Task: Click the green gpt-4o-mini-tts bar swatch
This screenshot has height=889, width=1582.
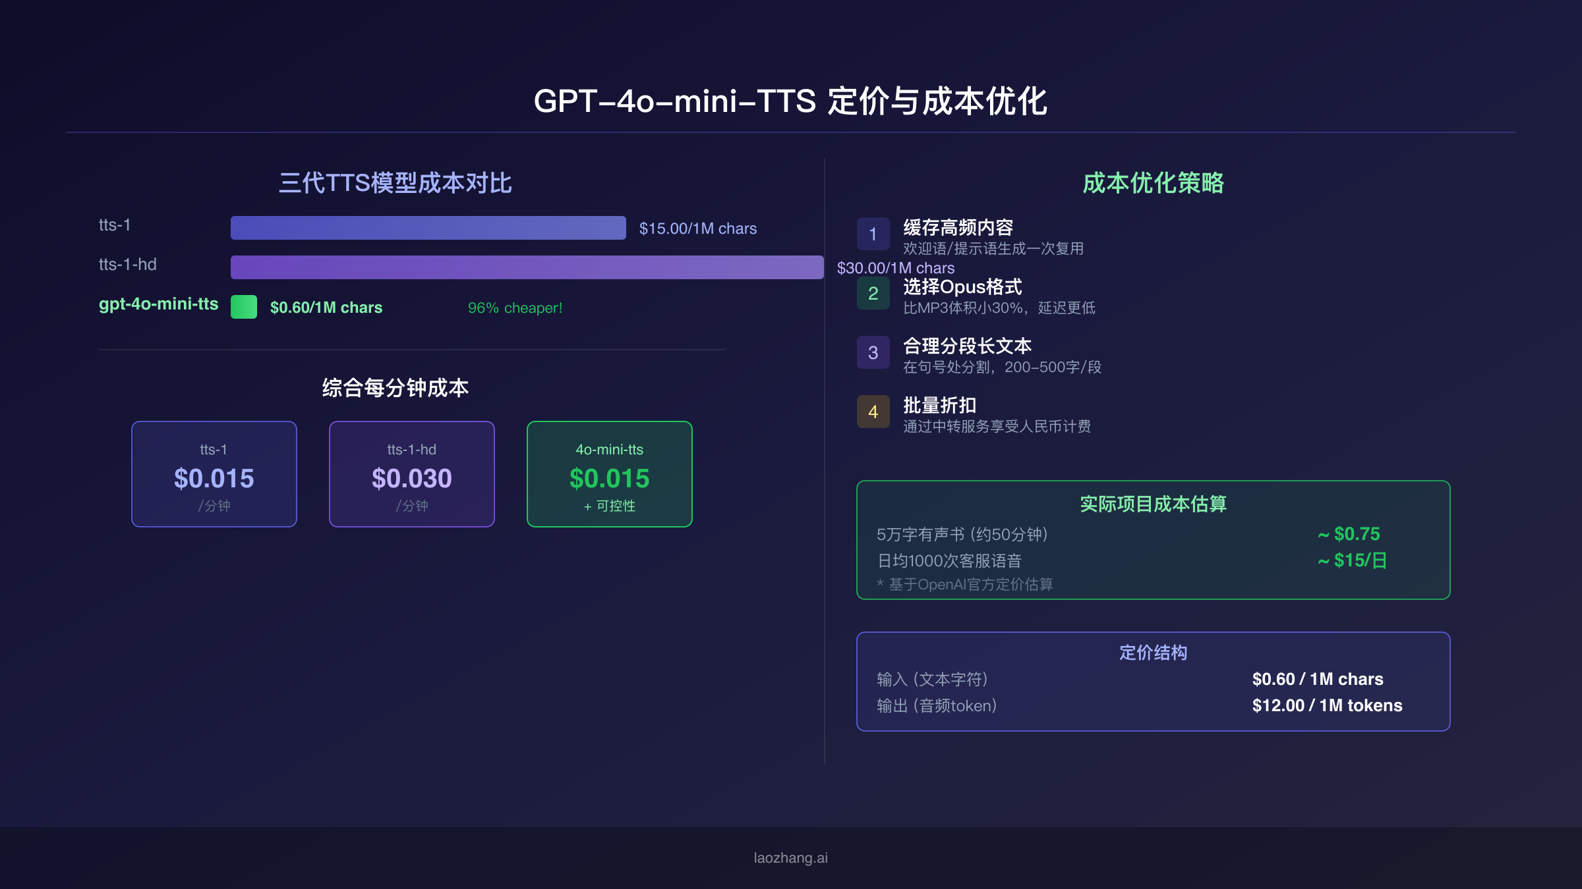Action: pyautogui.click(x=243, y=307)
